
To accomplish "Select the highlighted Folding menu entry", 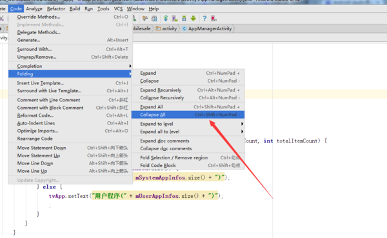I will 70,74.
